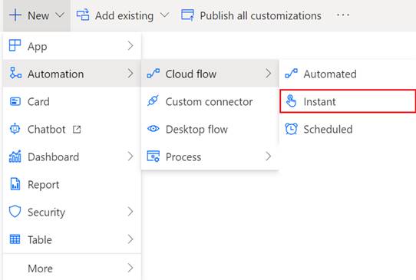Click the New button label
The width and height of the screenshot is (416, 280).
point(38,15)
